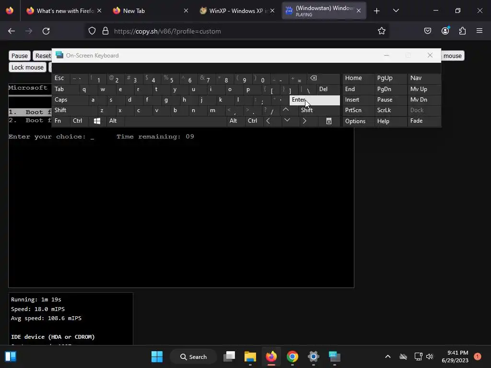The height and width of the screenshot is (368, 491).
Task: Click the padlock site info icon
Action: [105, 31]
